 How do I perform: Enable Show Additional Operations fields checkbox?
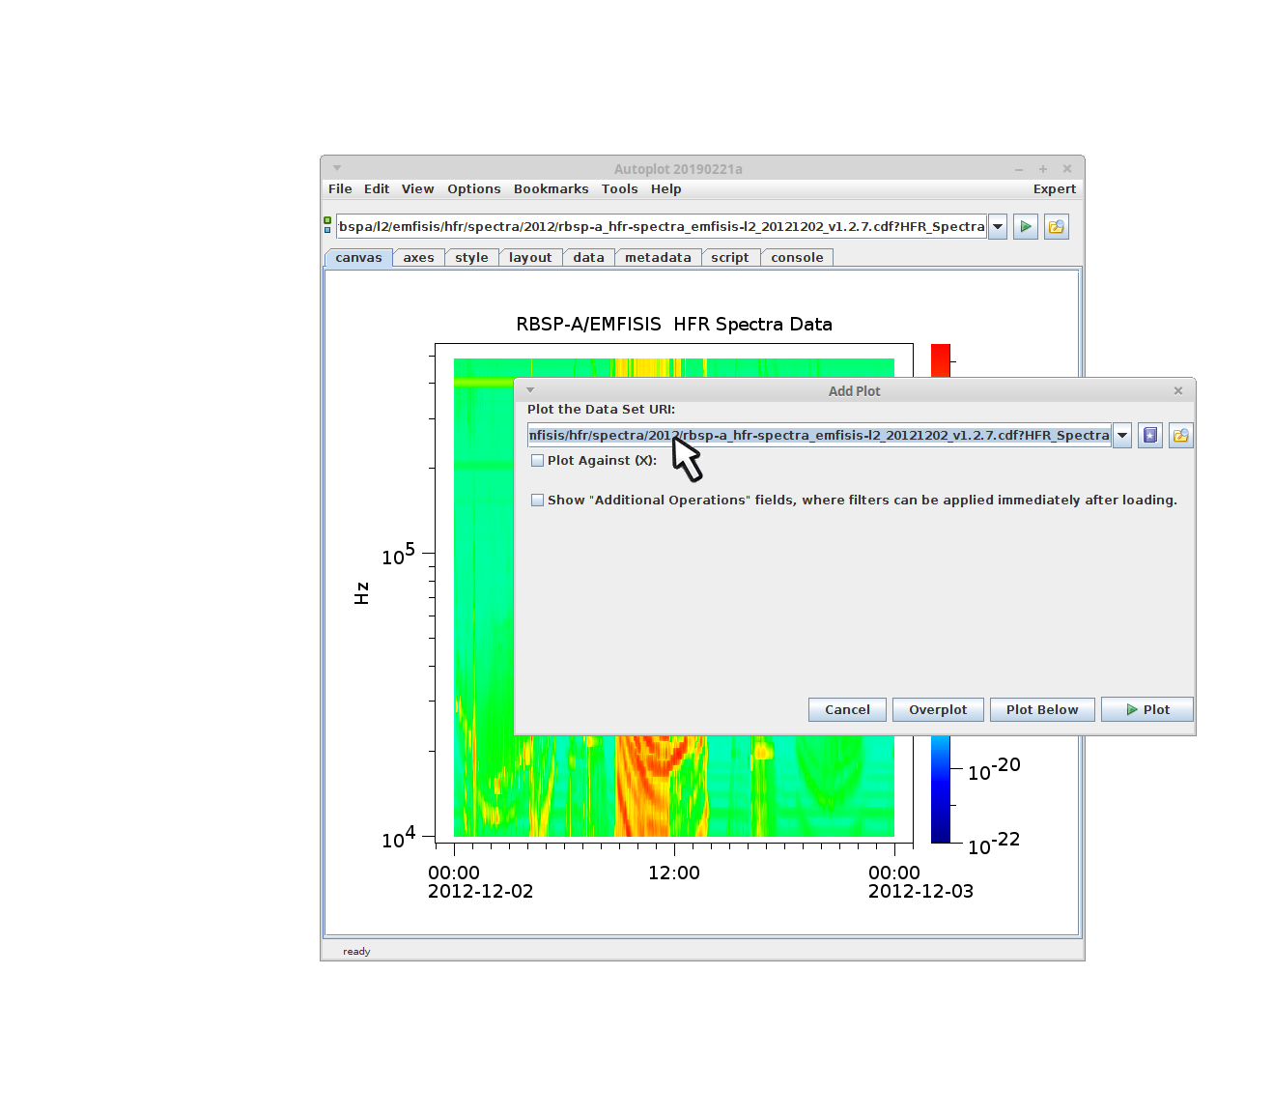click(537, 501)
